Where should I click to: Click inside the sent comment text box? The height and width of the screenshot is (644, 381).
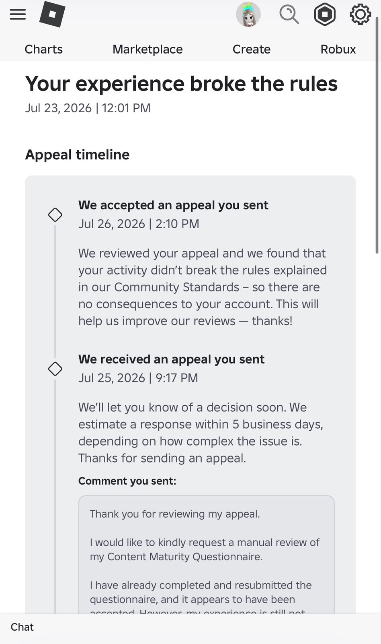pyautogui.click(x=206, y=555)
